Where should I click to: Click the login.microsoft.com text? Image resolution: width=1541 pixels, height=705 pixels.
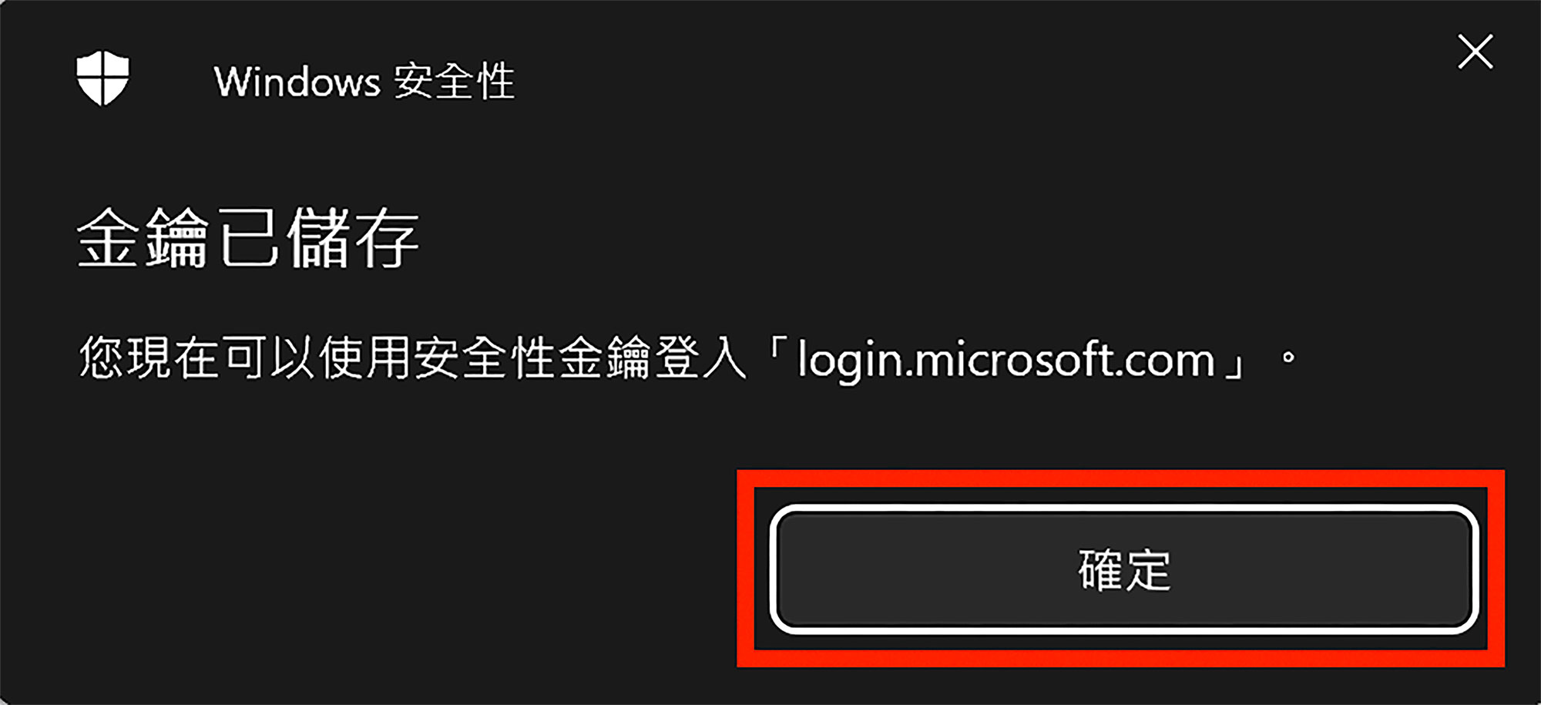[1006, 360]
